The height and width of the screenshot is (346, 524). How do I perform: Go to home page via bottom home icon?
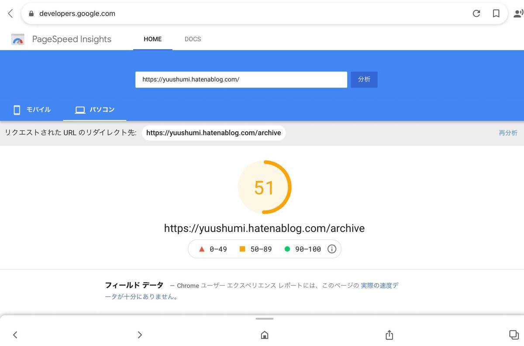264,335
